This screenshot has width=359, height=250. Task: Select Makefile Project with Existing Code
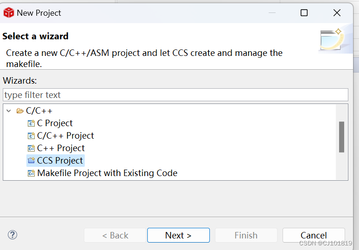pyautogui.click(x=107, y=173)
